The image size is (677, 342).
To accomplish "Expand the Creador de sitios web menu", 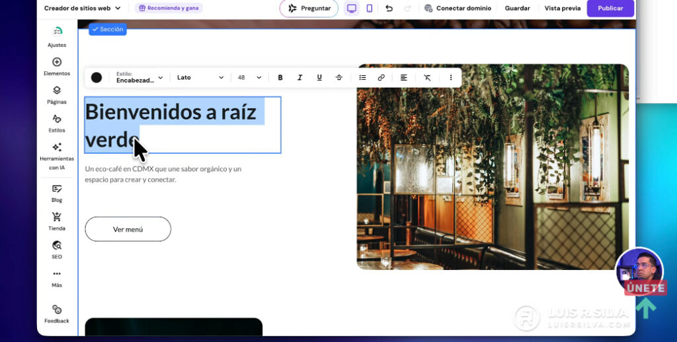I will 83,8.
